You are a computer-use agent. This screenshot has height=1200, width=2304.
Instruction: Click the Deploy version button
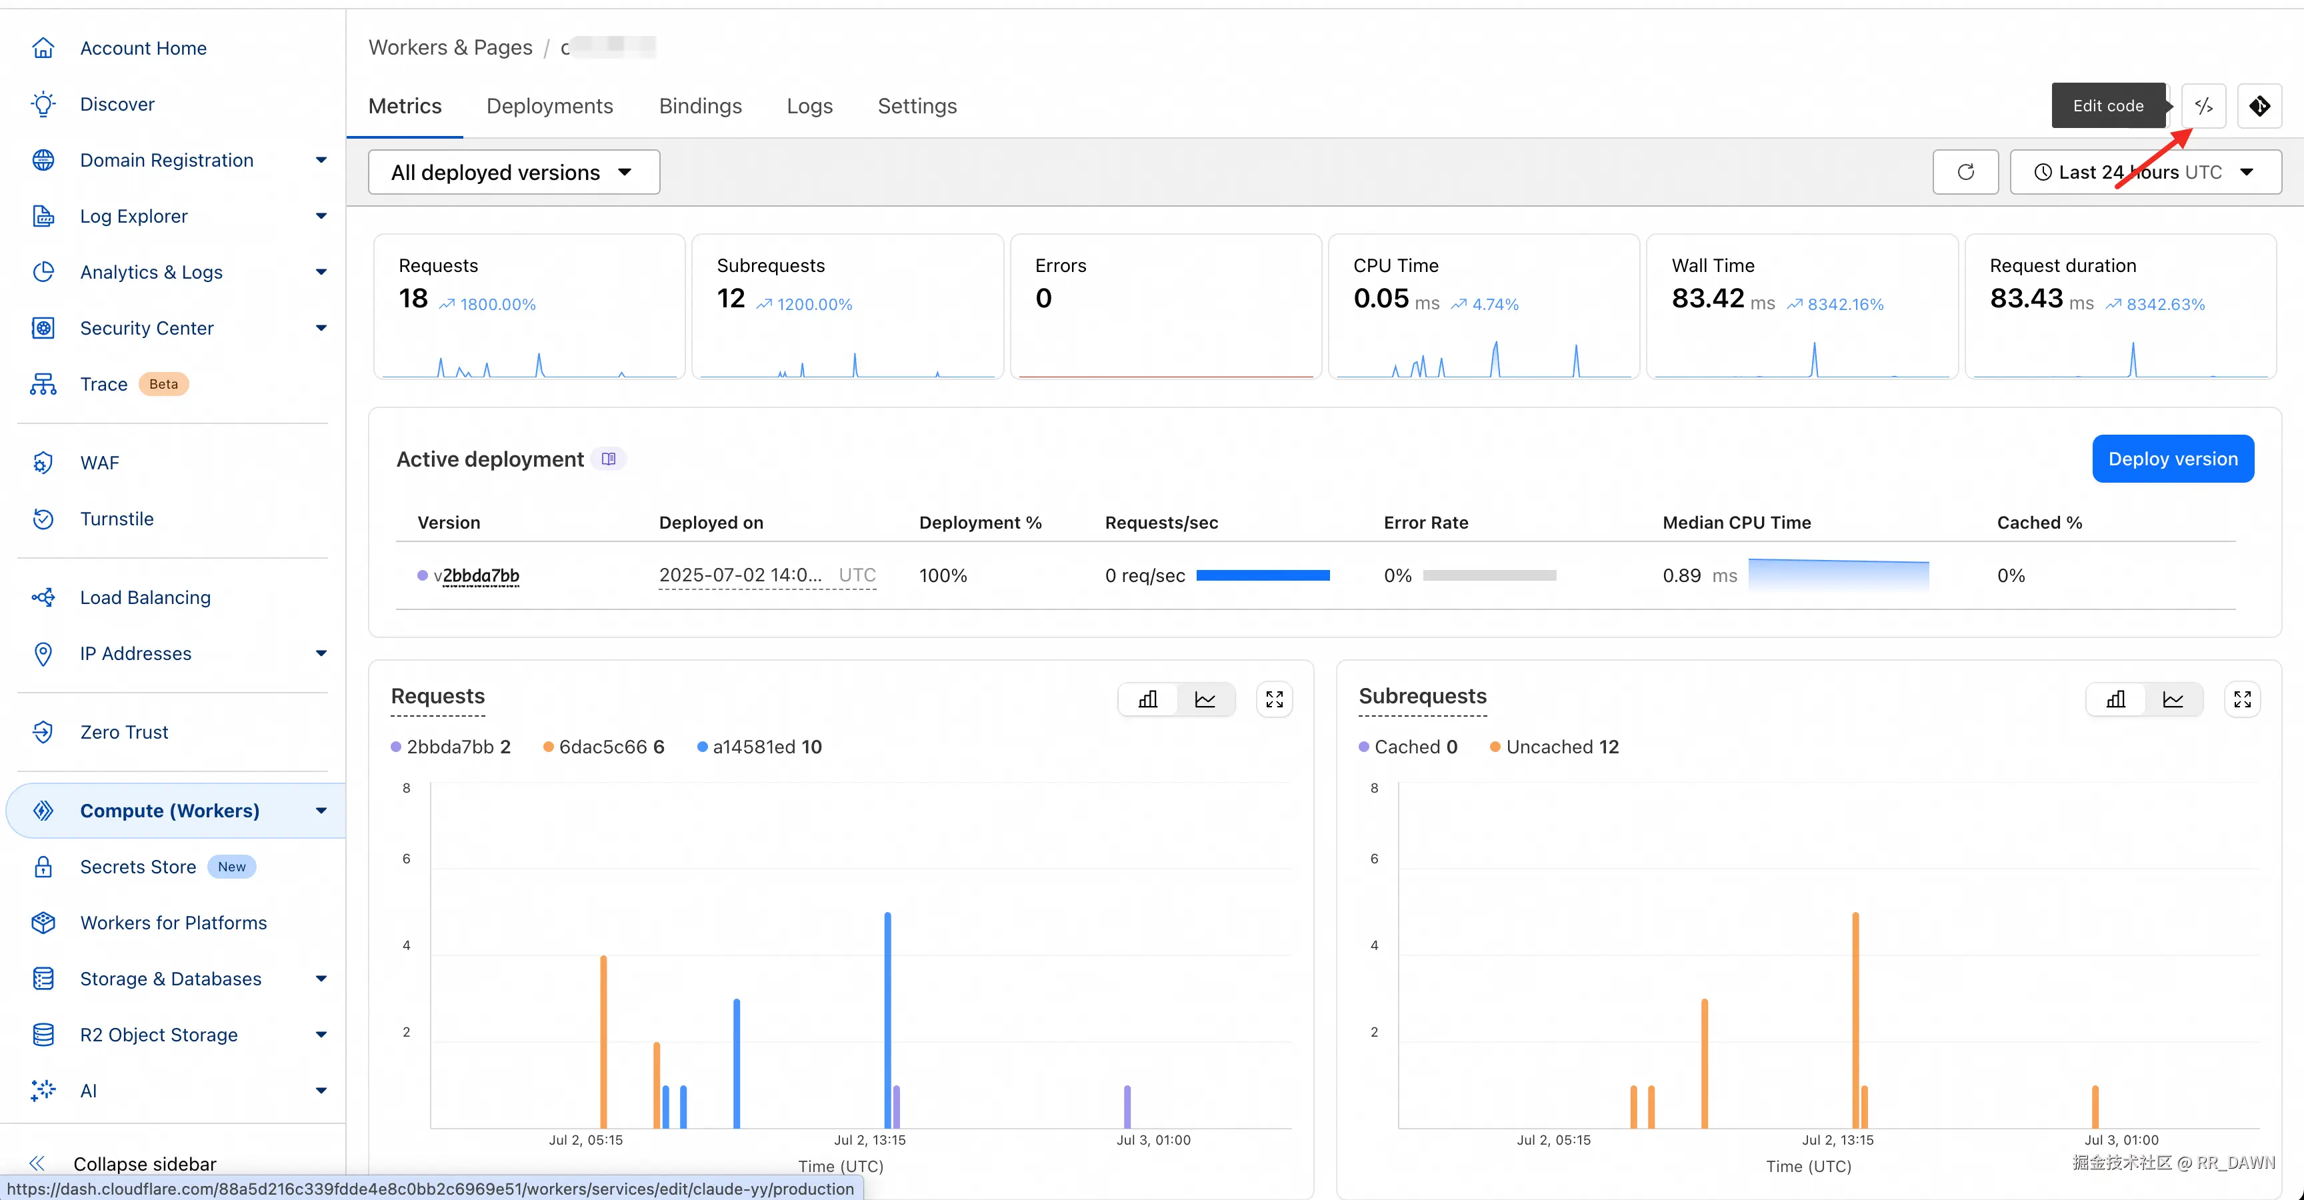2173,459
